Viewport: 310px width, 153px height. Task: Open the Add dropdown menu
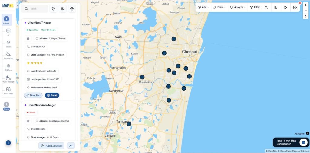203,7
